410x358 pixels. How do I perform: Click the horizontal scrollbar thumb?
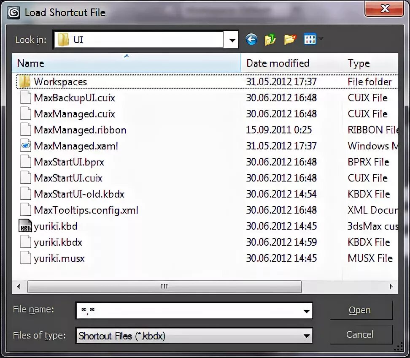coord(164,286)
